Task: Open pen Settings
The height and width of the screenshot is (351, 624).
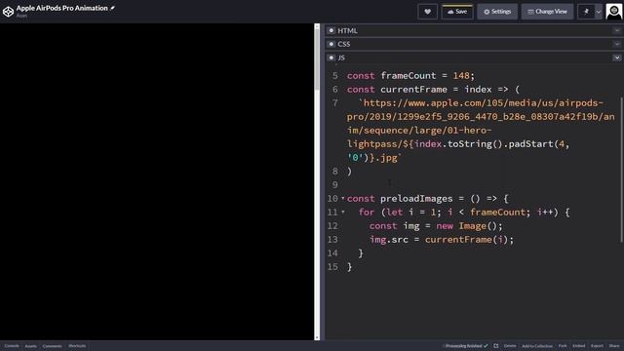Action: [497, 12]
